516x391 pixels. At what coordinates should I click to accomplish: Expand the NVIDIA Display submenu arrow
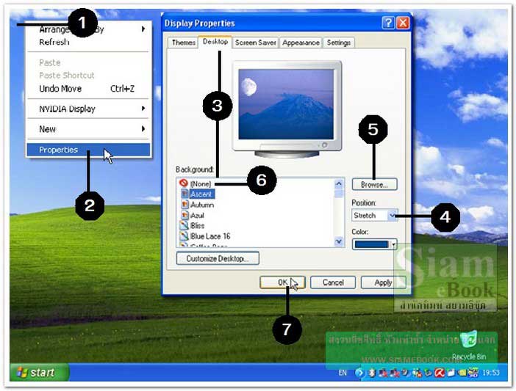[143, 108]
